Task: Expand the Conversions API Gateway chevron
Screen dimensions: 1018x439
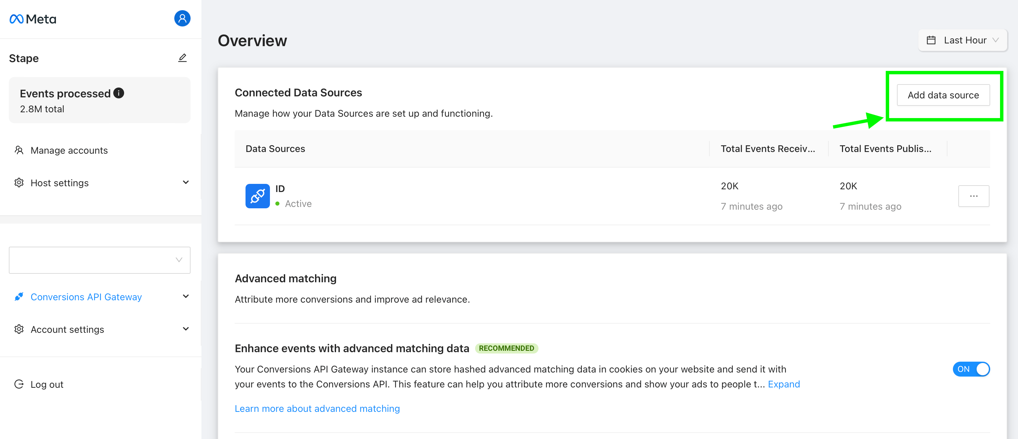Action: coord(186,296)
